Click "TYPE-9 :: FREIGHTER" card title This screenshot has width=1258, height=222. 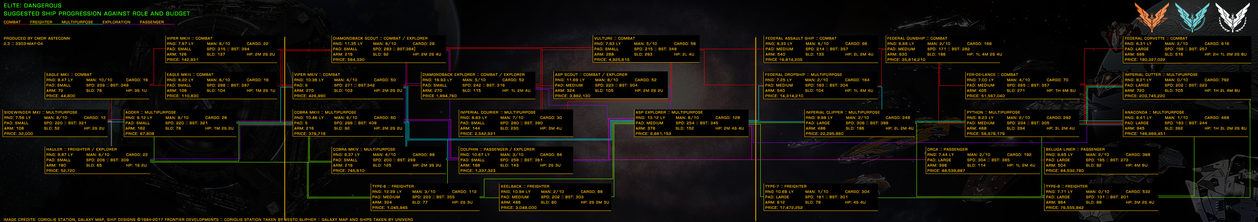point(1067,186)
